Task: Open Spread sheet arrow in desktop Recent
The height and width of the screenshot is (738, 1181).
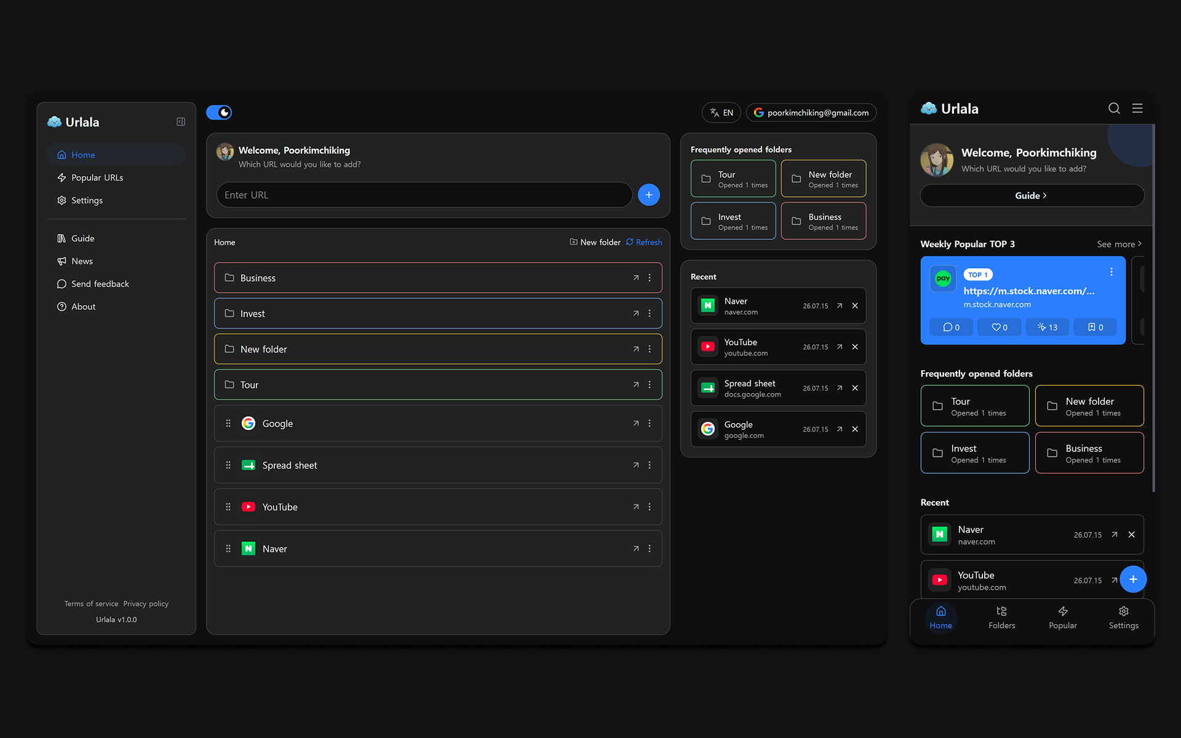Action: click(840, 389)
